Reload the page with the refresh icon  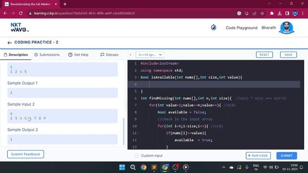[x=21, y=13]
